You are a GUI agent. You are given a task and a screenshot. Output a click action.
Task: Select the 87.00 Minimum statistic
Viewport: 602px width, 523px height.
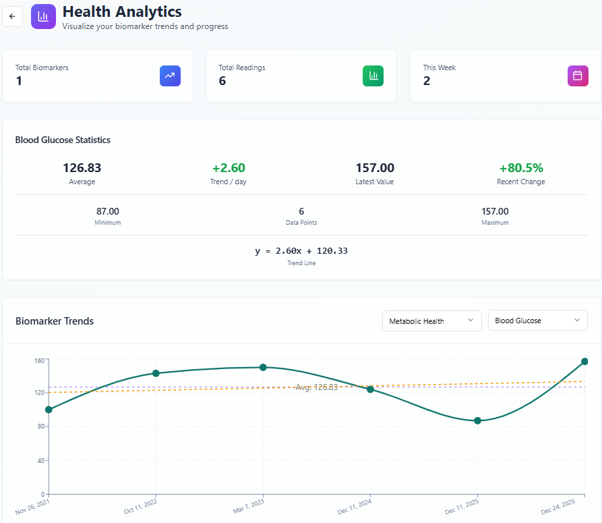point(108,211)
